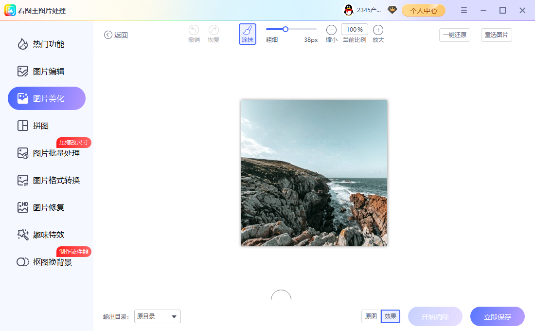This screenshot has height=331, width=535.
Task: Click the 恢复 redo icon
Action: pyautogui.click(x=214, y=30)
